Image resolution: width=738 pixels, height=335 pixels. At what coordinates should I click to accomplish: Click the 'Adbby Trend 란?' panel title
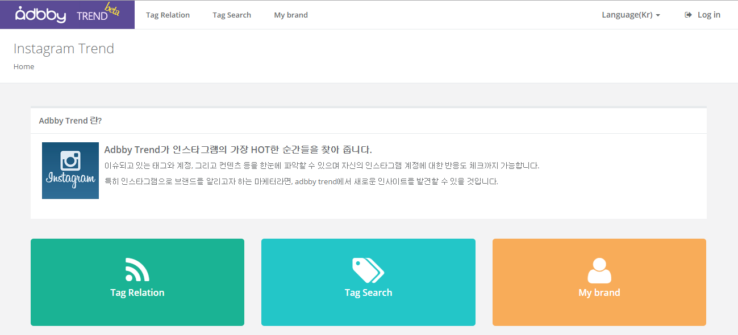click(x=70, y=121)
